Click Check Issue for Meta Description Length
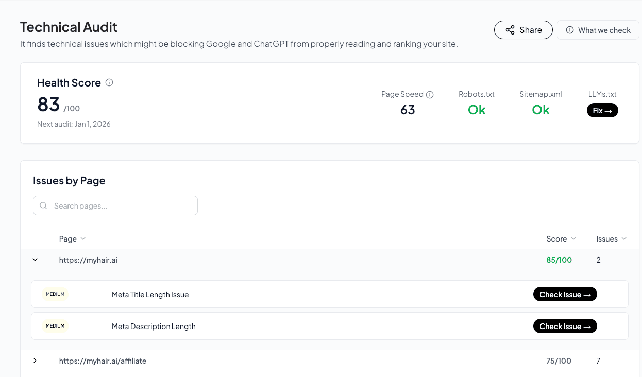642x377 pixels. pos(565,326)
